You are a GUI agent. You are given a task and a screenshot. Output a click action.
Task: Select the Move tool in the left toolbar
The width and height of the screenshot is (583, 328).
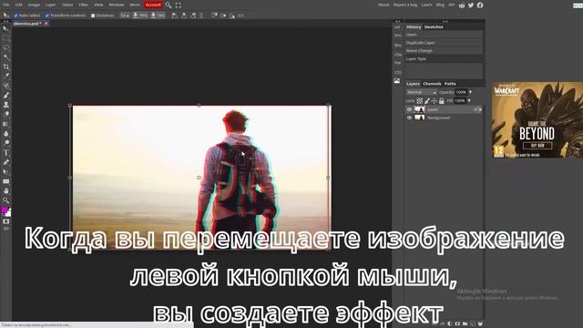tap(5, 28)
